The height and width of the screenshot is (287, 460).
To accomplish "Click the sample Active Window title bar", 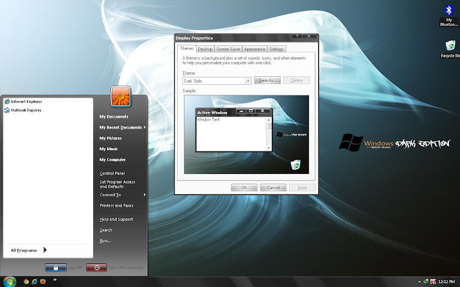I will pyautogui.click(x=234, y=112).
